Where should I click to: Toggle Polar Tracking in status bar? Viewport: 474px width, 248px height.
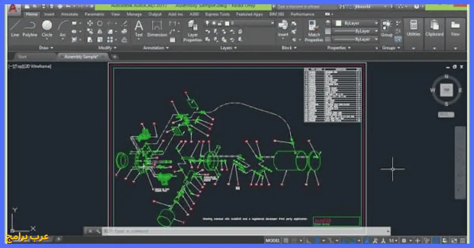click(x=317, y=240)
